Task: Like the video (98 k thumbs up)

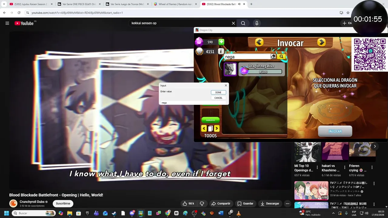Action: [188, 203]
